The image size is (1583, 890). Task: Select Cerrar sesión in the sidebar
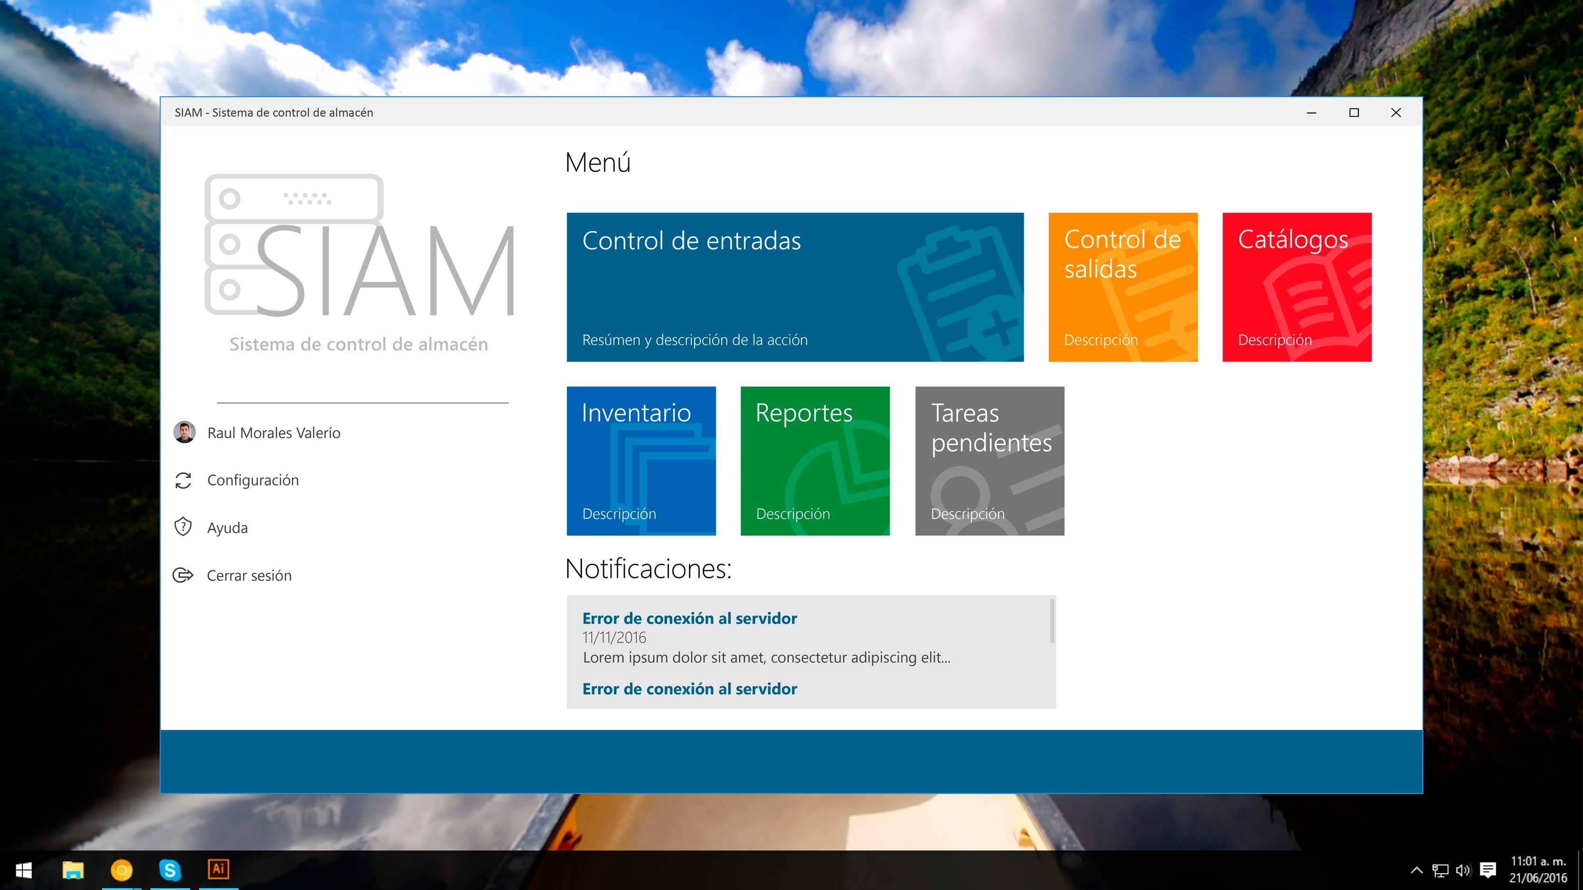pos(232,575)
